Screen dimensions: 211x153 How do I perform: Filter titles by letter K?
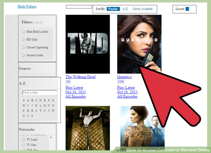click(x=36, y=106)
